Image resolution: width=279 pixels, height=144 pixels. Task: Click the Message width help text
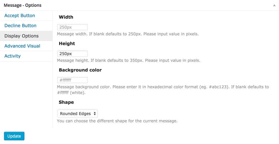pos(128,34)
